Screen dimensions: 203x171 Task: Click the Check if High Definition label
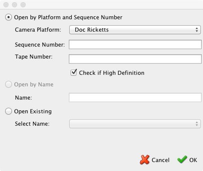point(112,73)
